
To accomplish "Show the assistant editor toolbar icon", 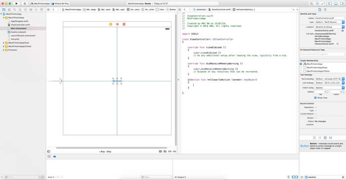I will click(317, 3).
